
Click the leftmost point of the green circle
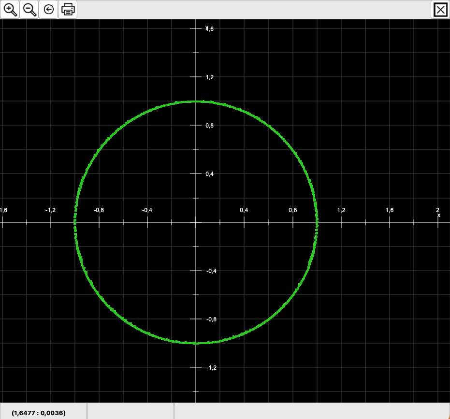pyautogui.click(x=74, y=222)
